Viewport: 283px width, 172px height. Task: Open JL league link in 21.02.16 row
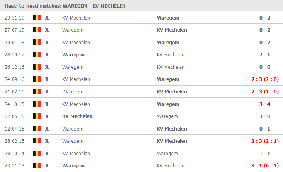(x=47, y=91)
